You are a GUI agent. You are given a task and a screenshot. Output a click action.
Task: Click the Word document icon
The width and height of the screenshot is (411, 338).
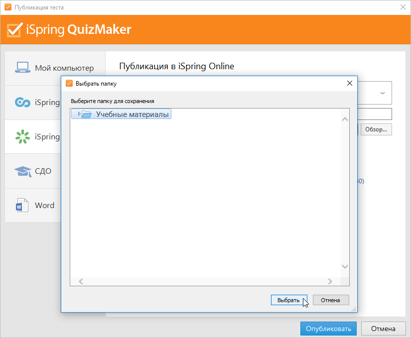(x=22, y=205)
